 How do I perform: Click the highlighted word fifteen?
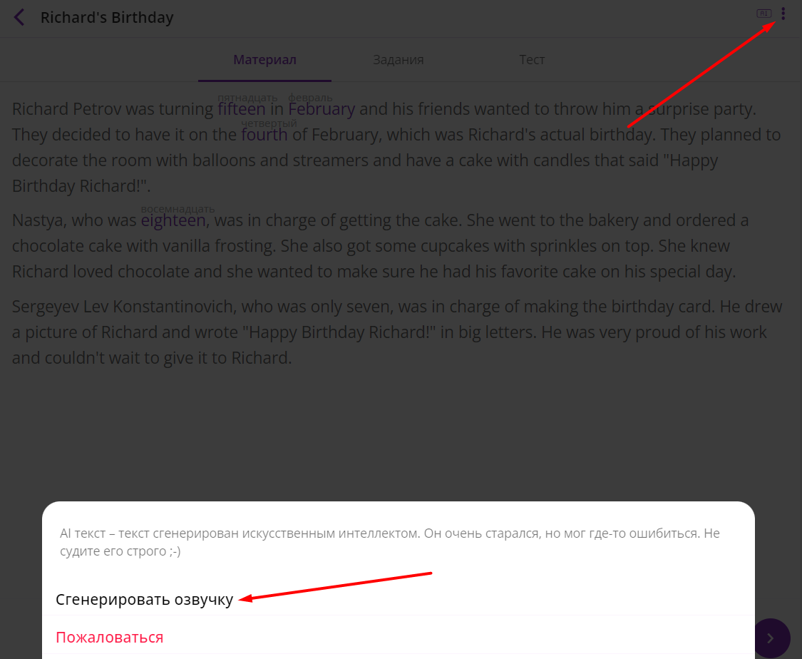coord(242,109)
